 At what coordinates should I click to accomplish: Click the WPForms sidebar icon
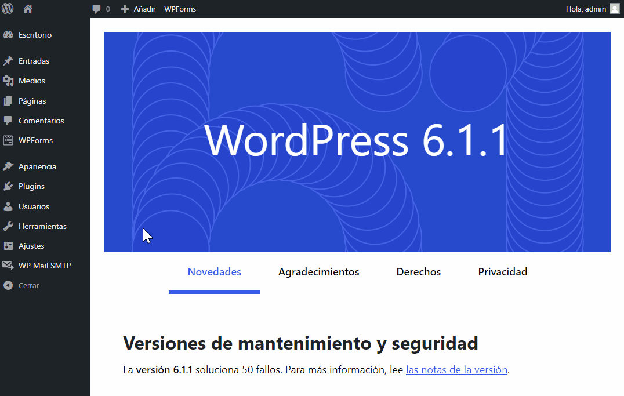pos(8,140)
